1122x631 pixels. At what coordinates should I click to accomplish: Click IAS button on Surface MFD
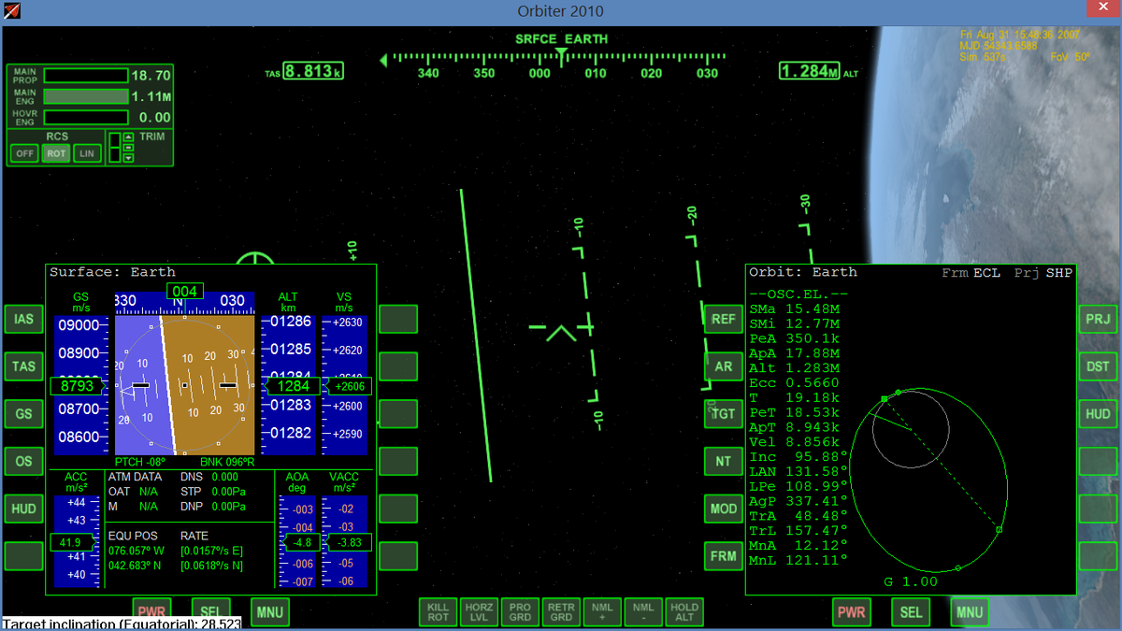[23, 319]
